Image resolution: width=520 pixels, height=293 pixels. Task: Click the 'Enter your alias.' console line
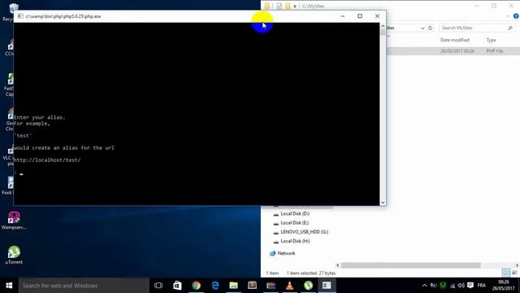click(40, 117)
